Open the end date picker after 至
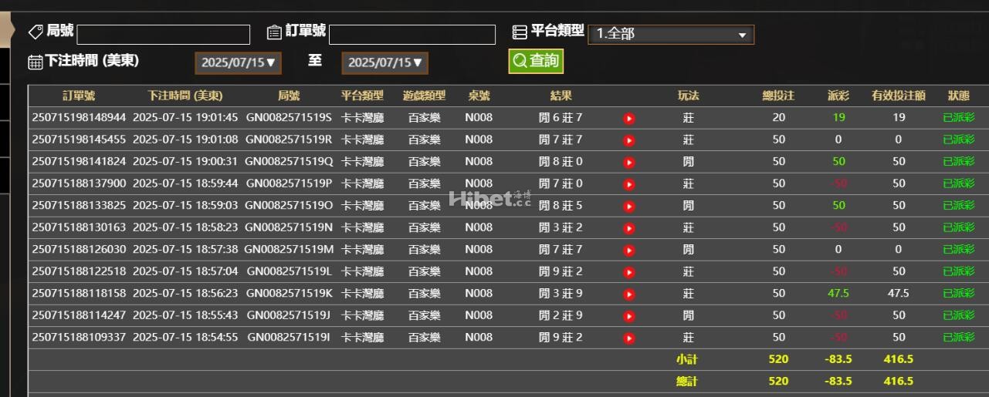The image size is (989, 397). [x=384, y=62]
